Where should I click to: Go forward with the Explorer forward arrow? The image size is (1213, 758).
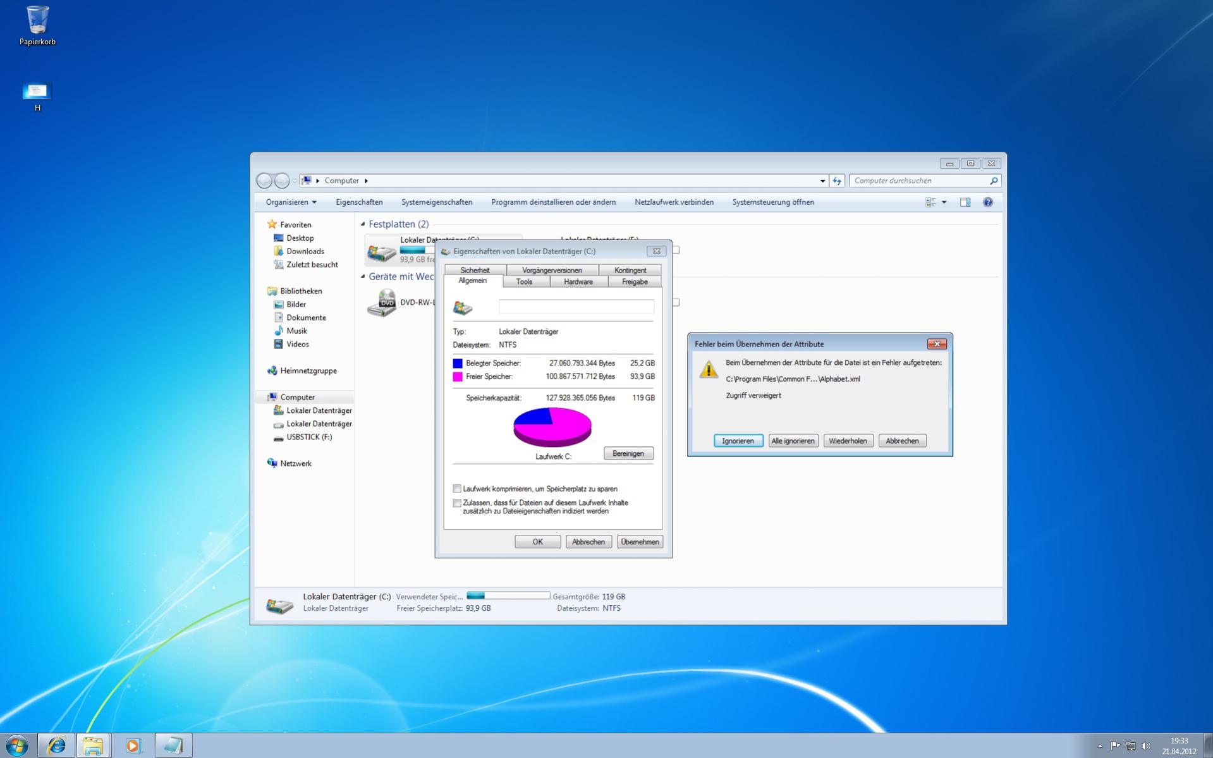(x=282, y=181)
